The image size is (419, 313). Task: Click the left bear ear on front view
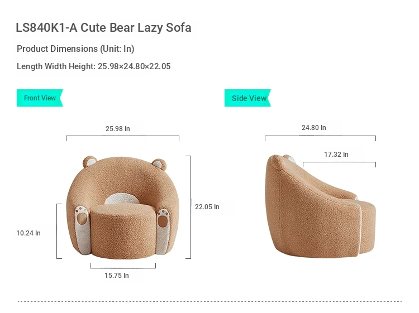89,162
